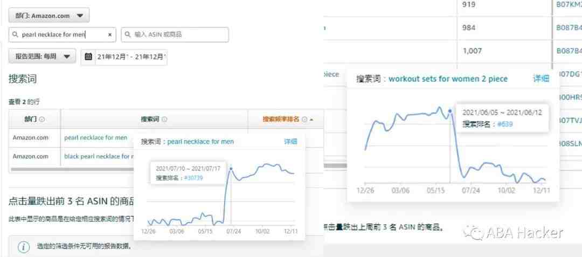Viewport: 582px width, 257px height.
Task: Click the data point marker on workout sets chart
Action: [450, 110]
